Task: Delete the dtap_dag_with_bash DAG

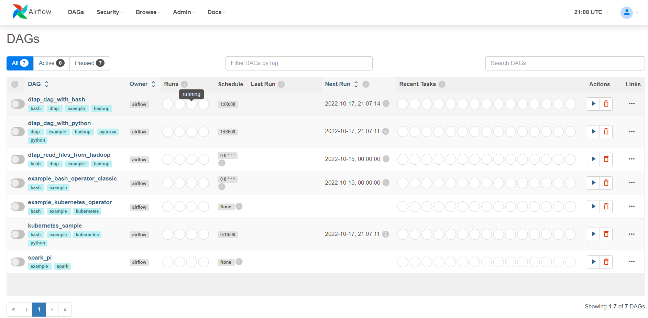Action: tap(606, 103)
